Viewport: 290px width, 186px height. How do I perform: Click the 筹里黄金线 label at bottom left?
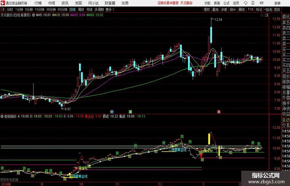[x=80, y=177]
